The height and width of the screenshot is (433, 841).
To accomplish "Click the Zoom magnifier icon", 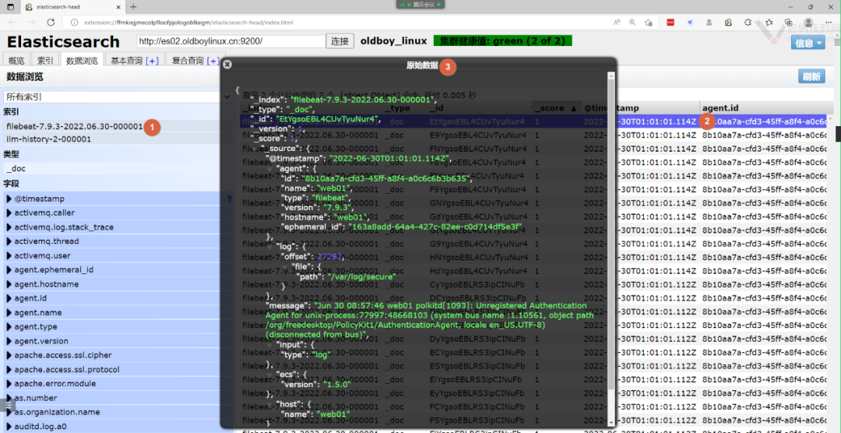I will (632, 23).
